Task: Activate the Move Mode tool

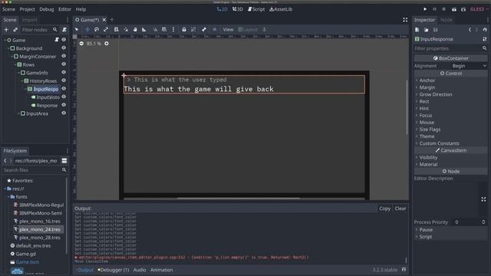Action: coord(87,29)
